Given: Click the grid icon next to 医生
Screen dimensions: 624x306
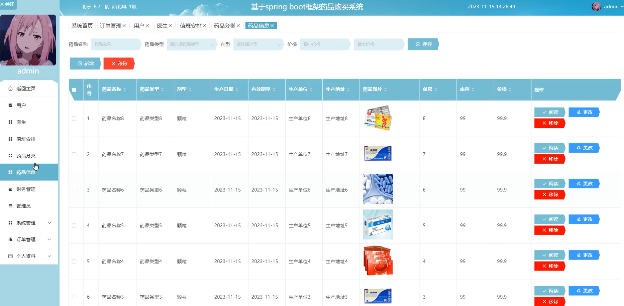Looking at the screenshot, I should click(x=10, y=122).
